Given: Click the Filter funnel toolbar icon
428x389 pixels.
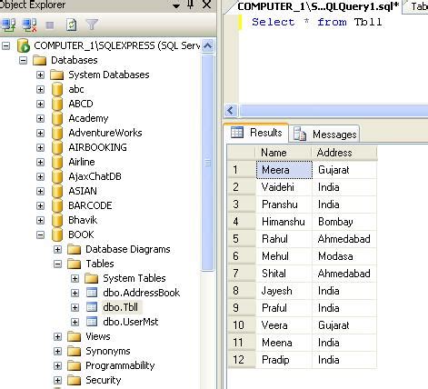Looking at the screenshot, I should pos(92,25).
